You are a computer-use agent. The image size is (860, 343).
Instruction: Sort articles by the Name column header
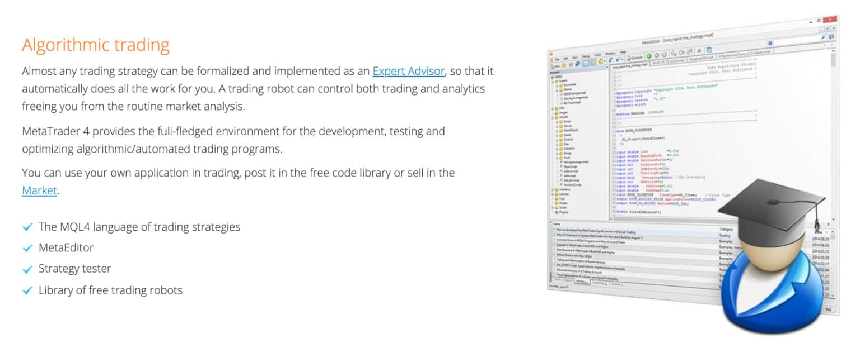pos(557,223)
